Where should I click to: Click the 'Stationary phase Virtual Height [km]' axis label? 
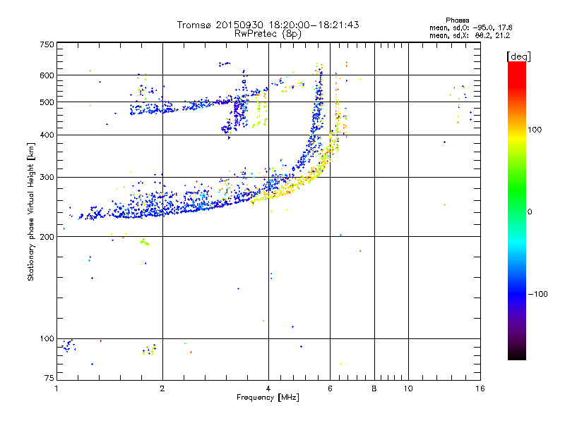31,211
